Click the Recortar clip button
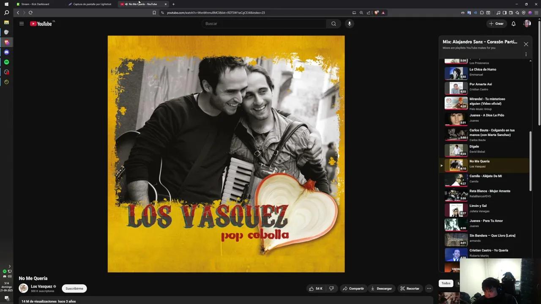The width and height of the screenshot is (541, 304). pos(410,288)
